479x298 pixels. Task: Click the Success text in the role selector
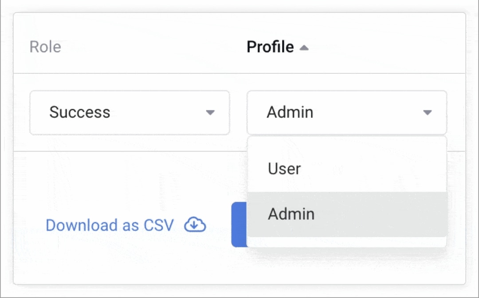80,112
